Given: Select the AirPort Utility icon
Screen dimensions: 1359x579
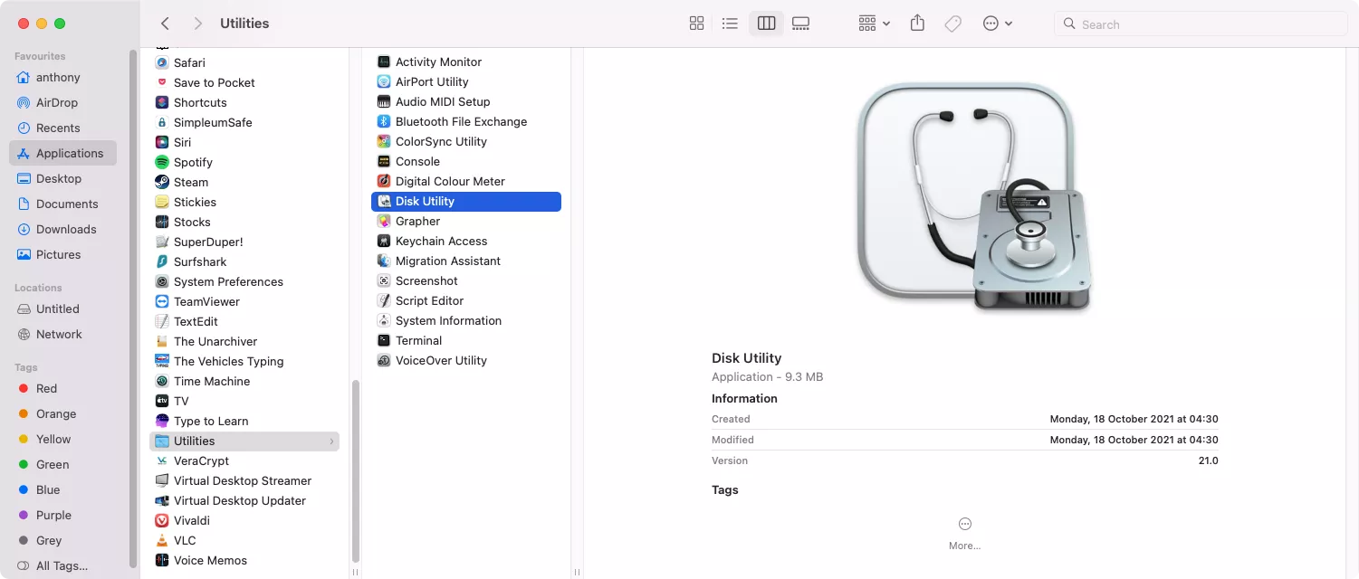Looking at the screenshot, I should (x=384, y=81).
